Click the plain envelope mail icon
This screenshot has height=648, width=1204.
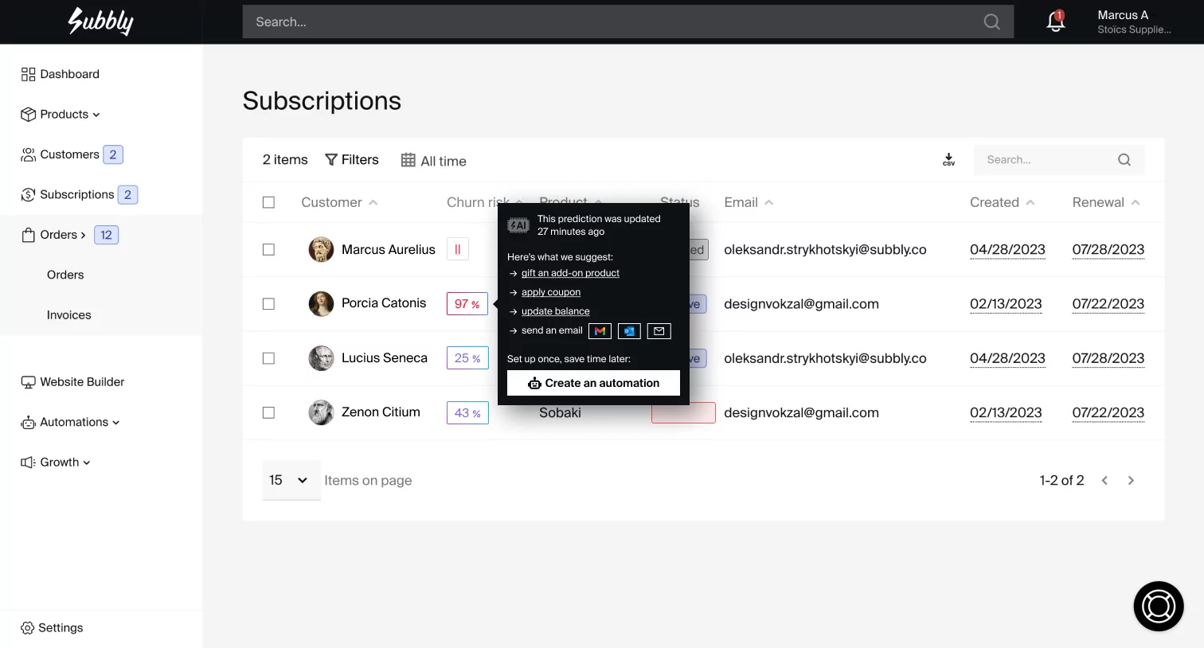(659, 331)
